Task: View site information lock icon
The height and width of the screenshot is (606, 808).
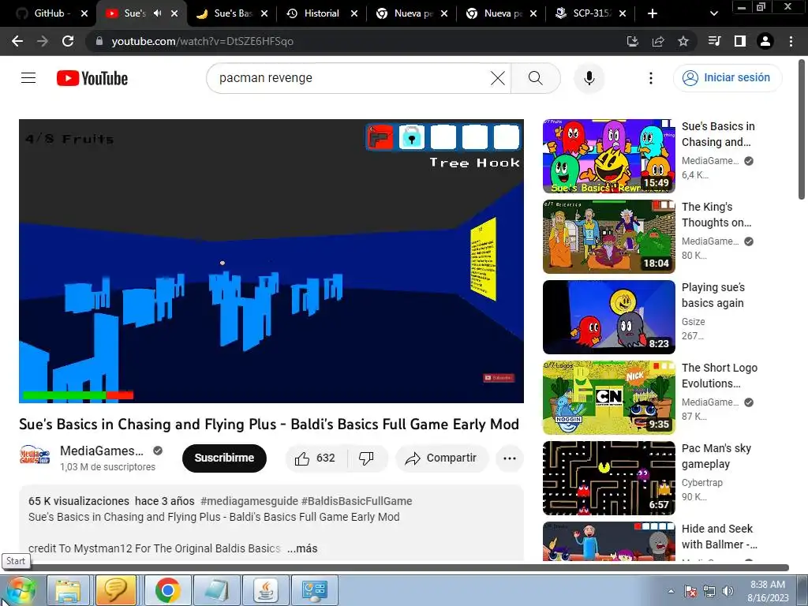Action: click(99, 41)
